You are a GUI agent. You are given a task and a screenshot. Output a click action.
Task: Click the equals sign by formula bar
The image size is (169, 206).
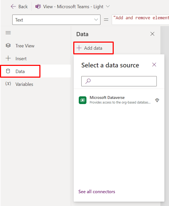(106, 20)
